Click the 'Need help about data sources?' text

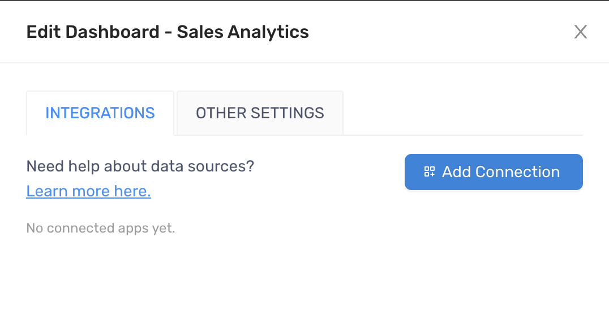pyautogui.click(x=140, y=166)
